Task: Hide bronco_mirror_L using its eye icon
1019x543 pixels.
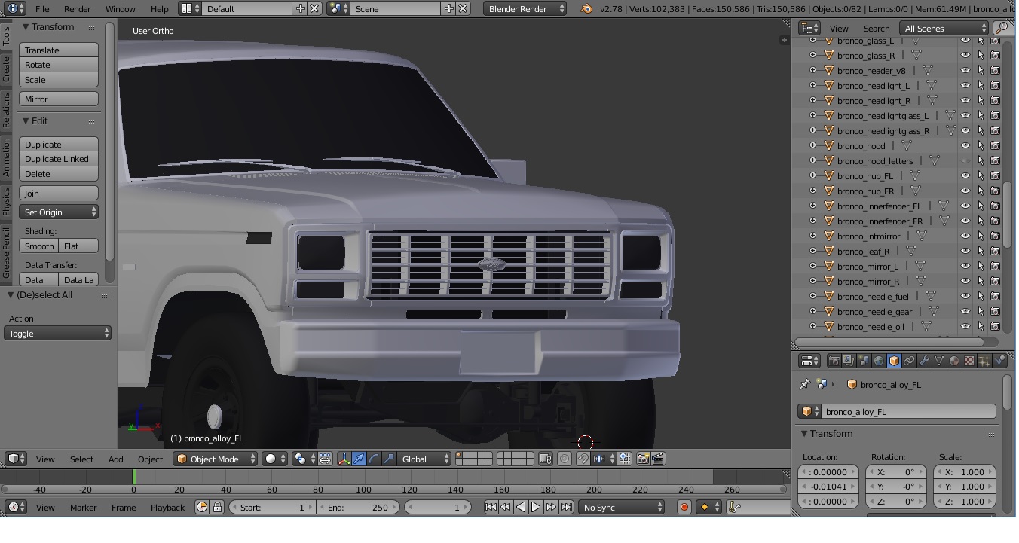Action: click(965, 266)
